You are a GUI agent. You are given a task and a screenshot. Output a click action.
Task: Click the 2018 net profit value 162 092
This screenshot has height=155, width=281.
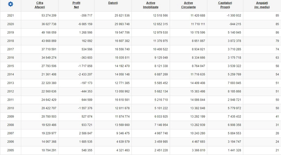click(x=87, y=41)
